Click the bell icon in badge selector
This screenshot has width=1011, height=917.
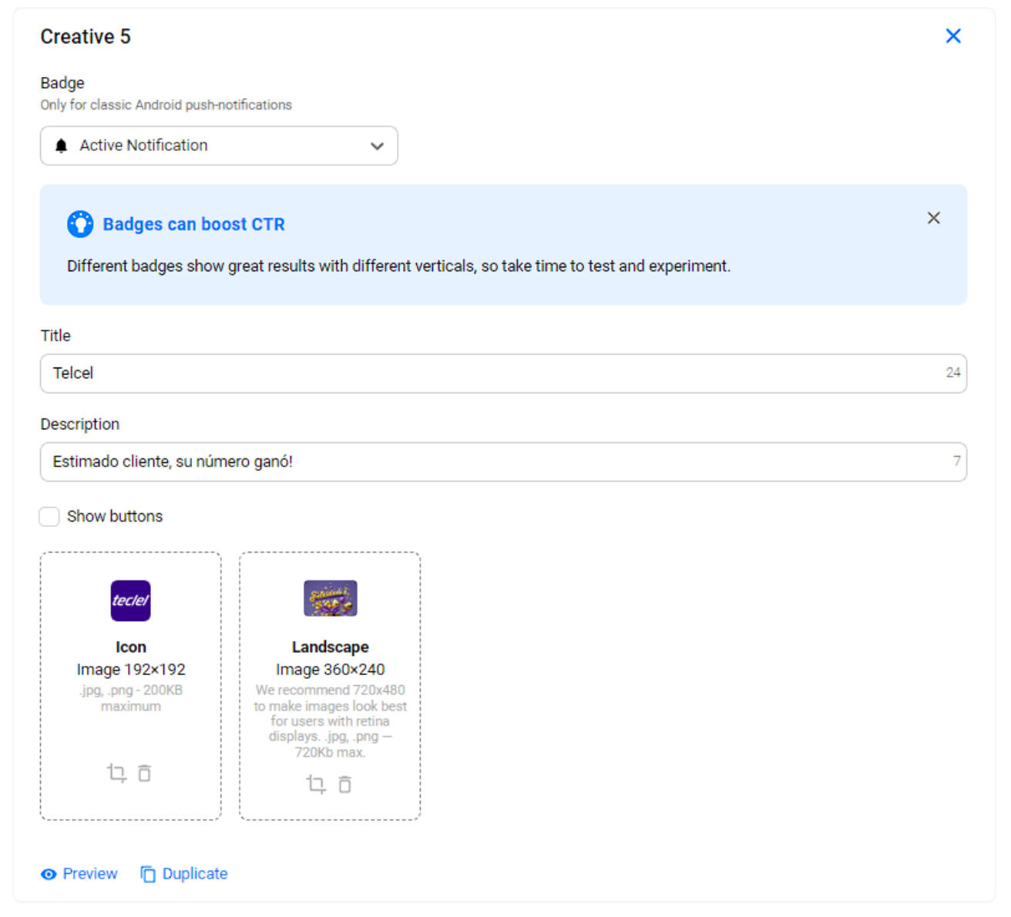coord(62,146)
